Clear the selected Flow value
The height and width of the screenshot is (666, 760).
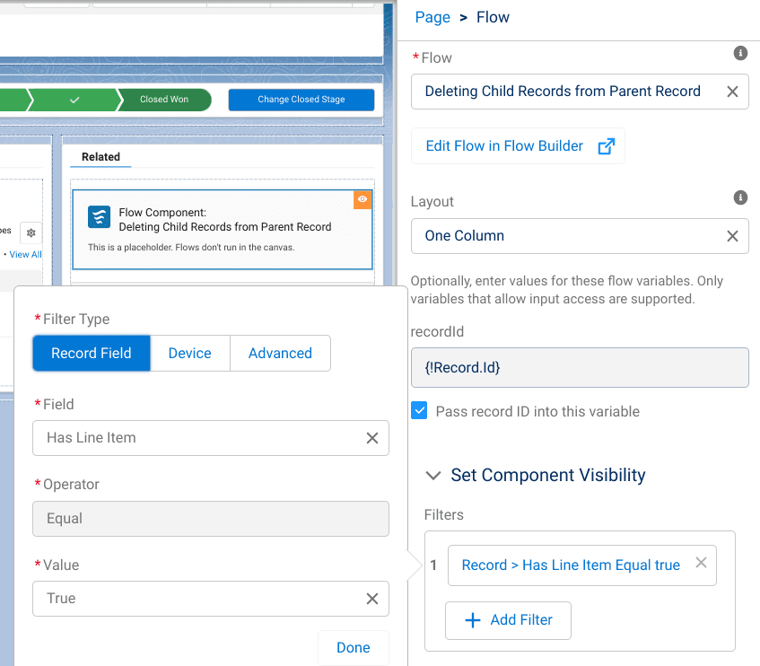tap(732, 92)
